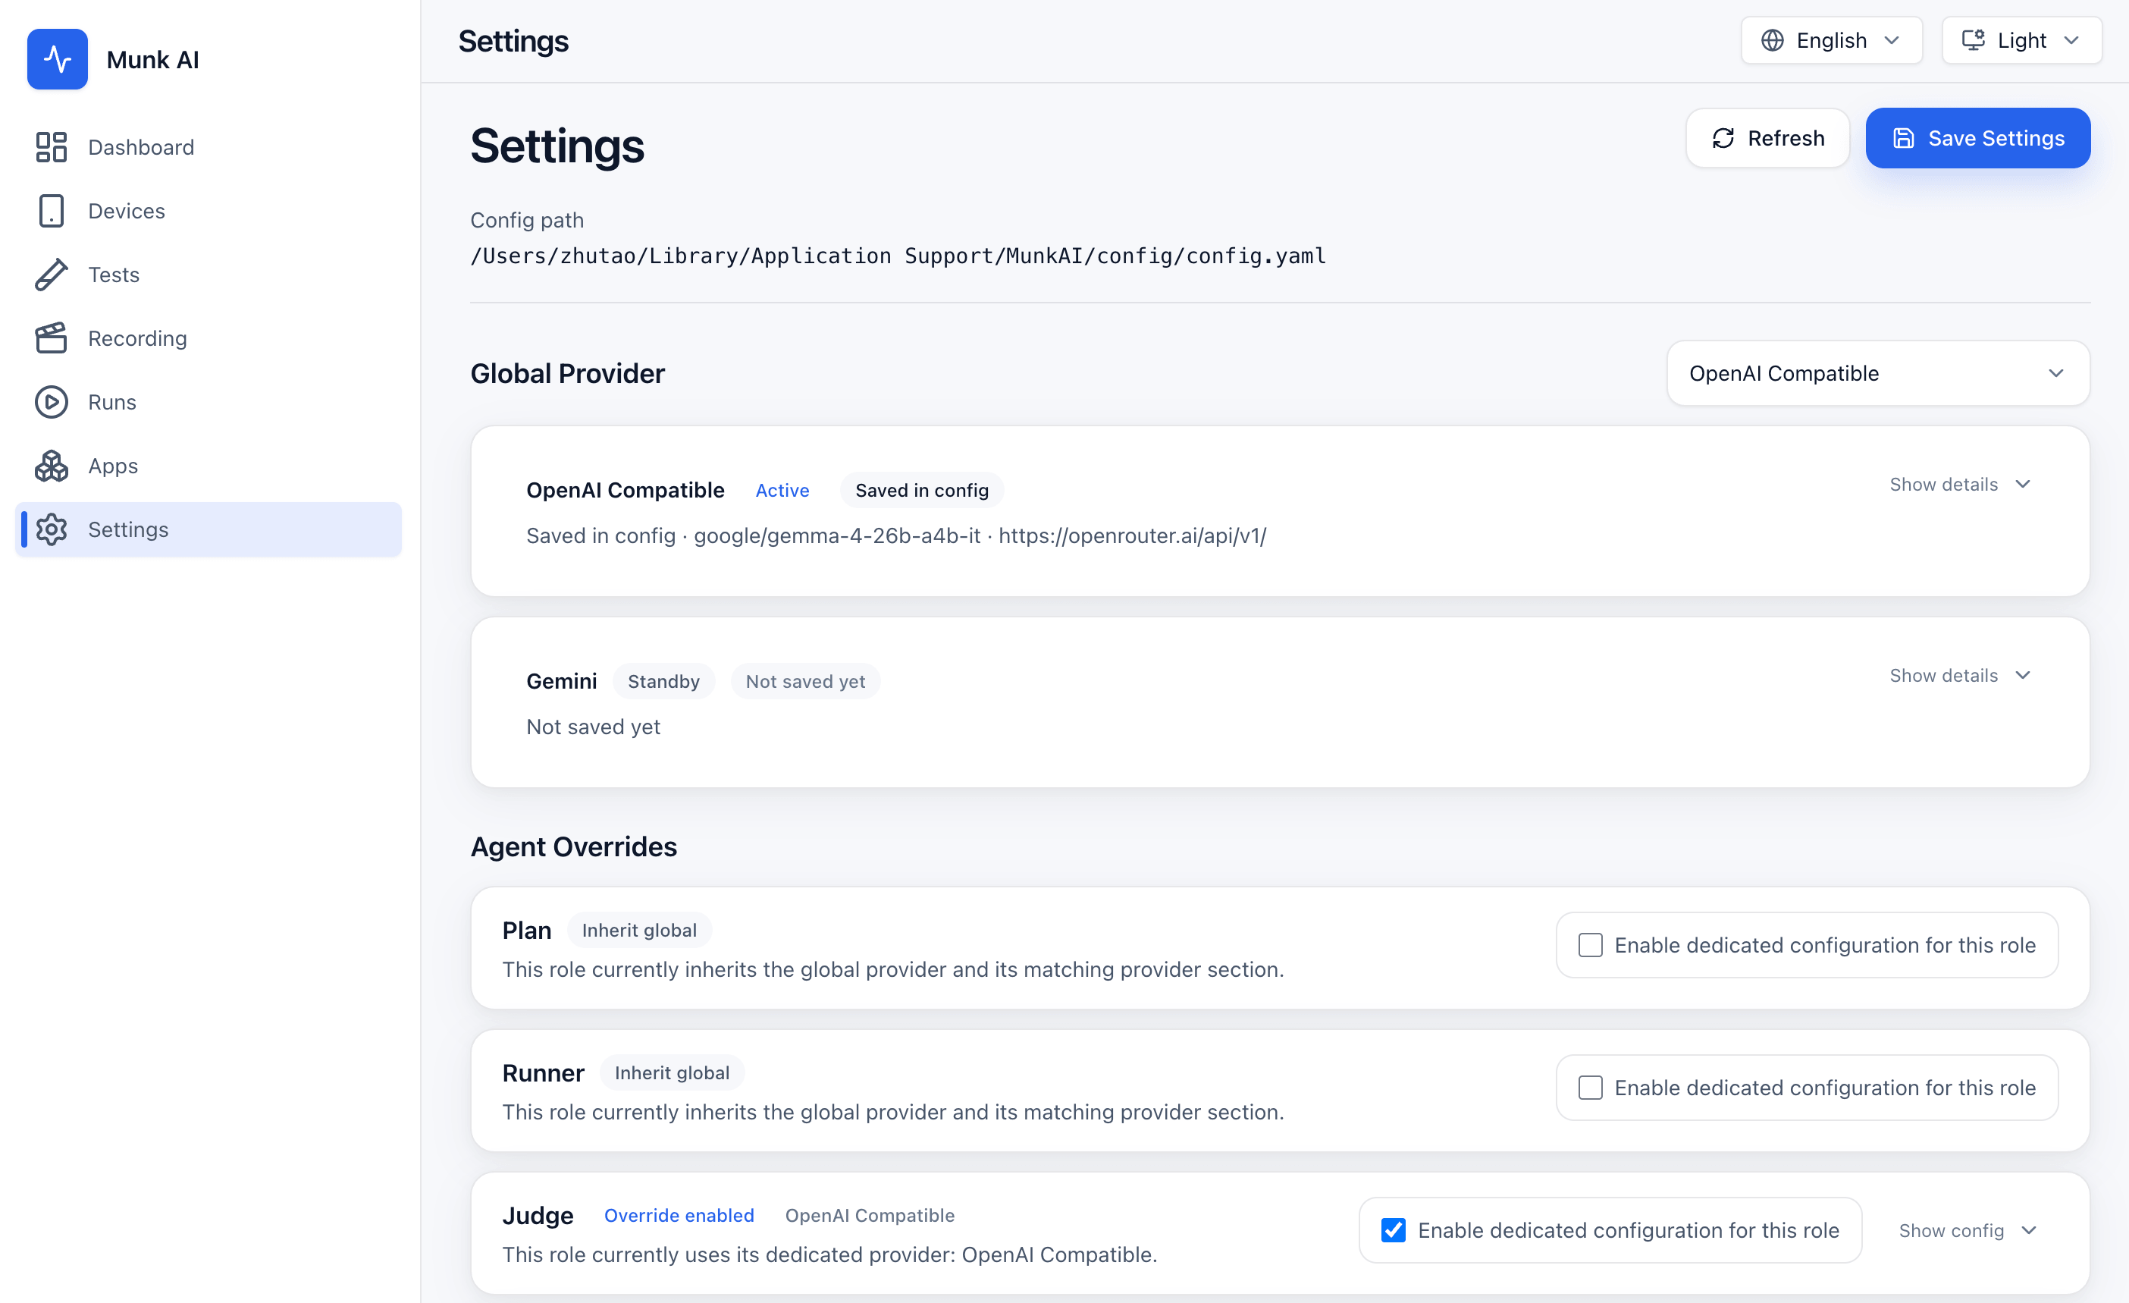
Task: Click the Dashboard grid icon
Action: pyautogui.click(x=51, y=147)
